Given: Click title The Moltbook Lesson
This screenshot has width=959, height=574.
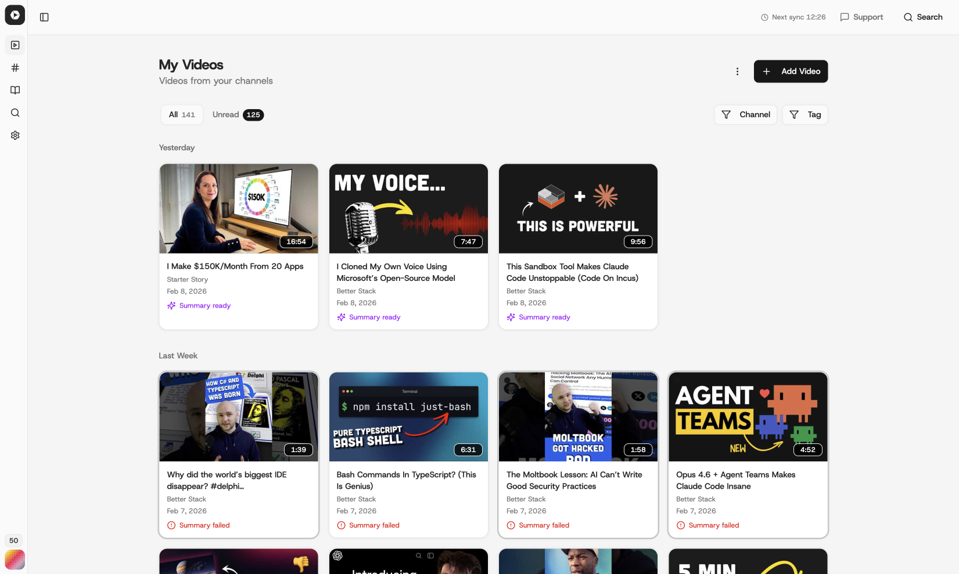Looking at the screenshot, I should pos(574,481).
